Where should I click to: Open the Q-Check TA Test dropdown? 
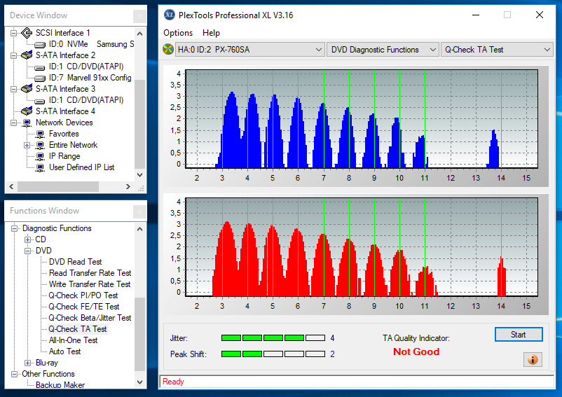coord(496,50)
